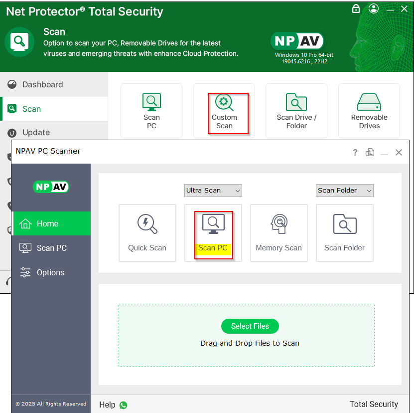Open Options in the scanner sidebar
This screenshot has width=415, height=413.
click(50, 273)
